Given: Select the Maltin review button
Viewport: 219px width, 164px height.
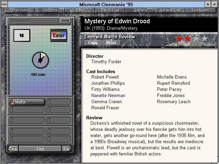Looking at the screenshot, I should (27, 102).
